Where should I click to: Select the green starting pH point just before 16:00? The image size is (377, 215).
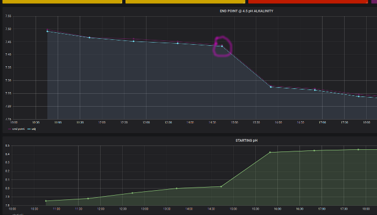click(270, 152)
